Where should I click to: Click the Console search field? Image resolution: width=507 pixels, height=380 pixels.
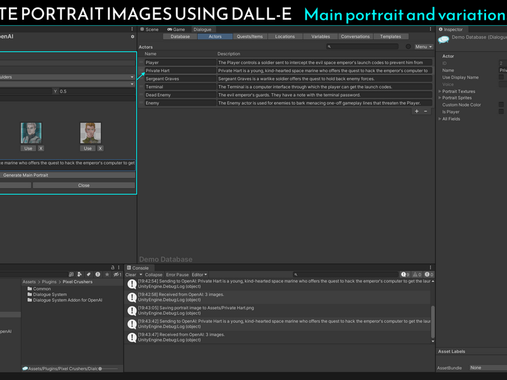[x=345, y=275]
